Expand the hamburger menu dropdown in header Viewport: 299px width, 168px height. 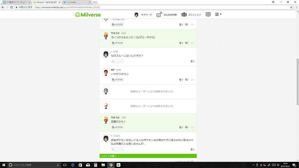pos(218,14)
